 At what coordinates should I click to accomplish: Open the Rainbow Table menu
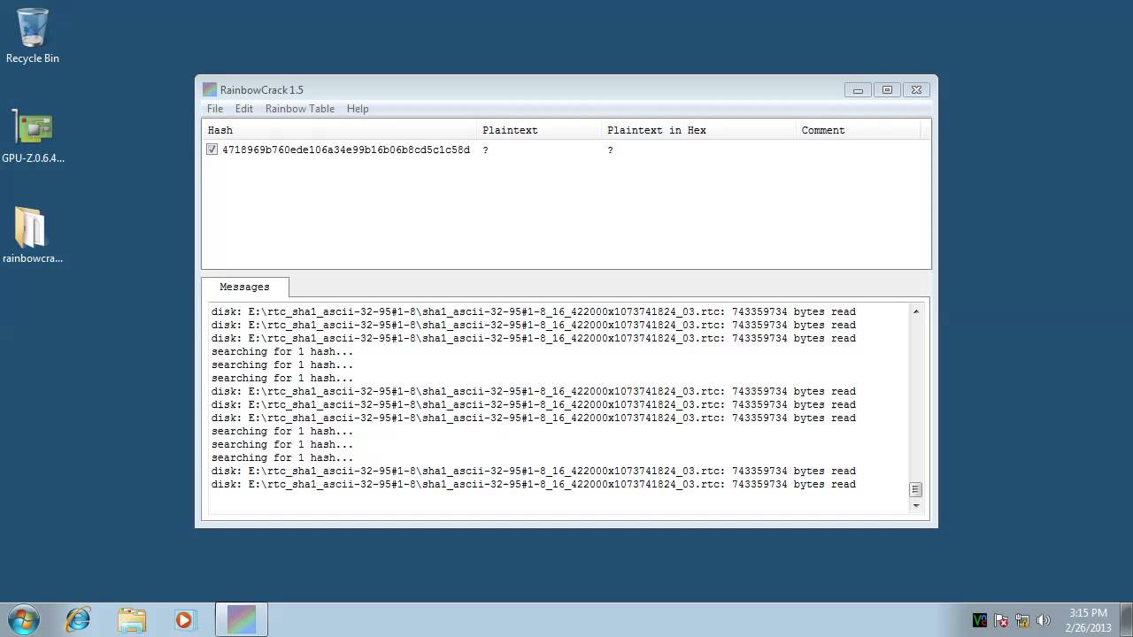pyautogui.click(x=300, y=109)
